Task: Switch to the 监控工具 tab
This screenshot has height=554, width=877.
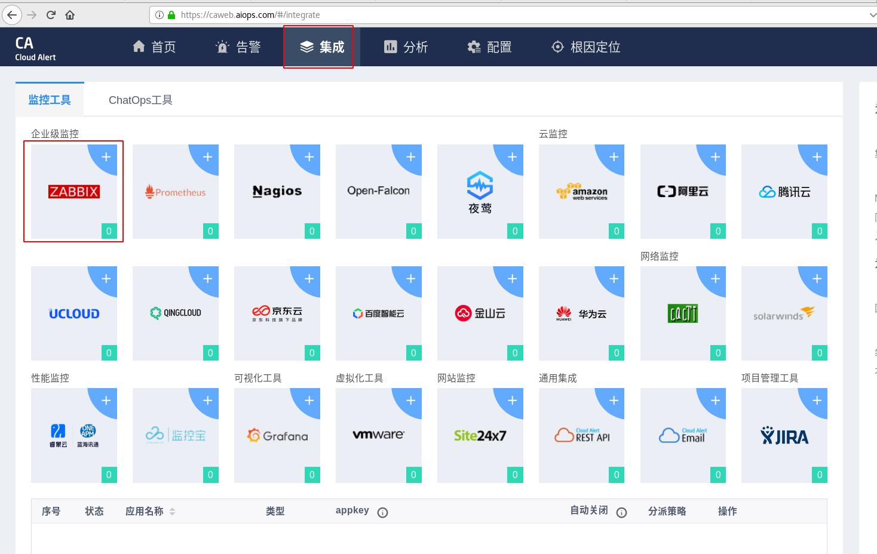Action: coord(50,100)
